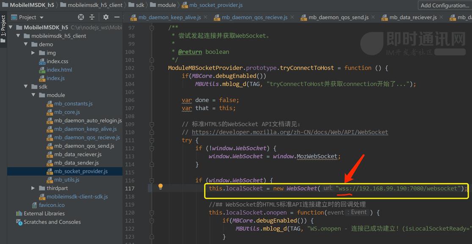This screenshot has height=244, width=472.
Task: Toggle code fold at line 102 function
Action: coord(152,68)
